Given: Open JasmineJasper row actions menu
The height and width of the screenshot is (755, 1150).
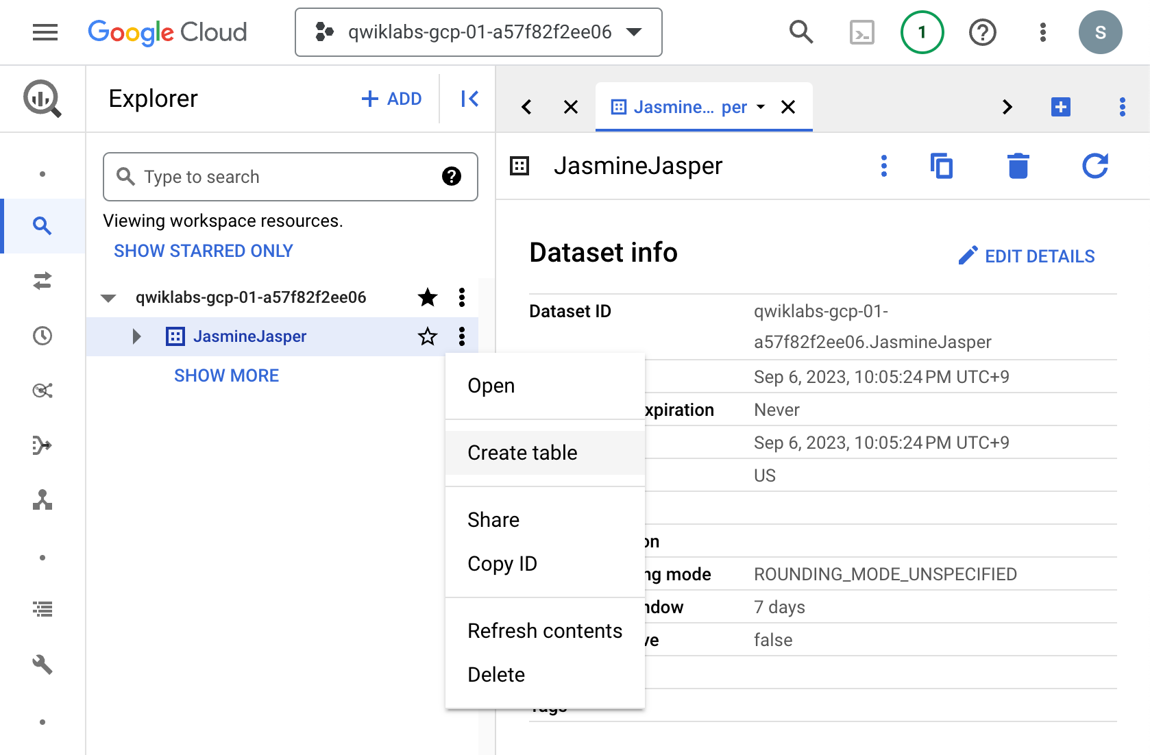Looking at the screenshot, I should [x=462, y=336].
